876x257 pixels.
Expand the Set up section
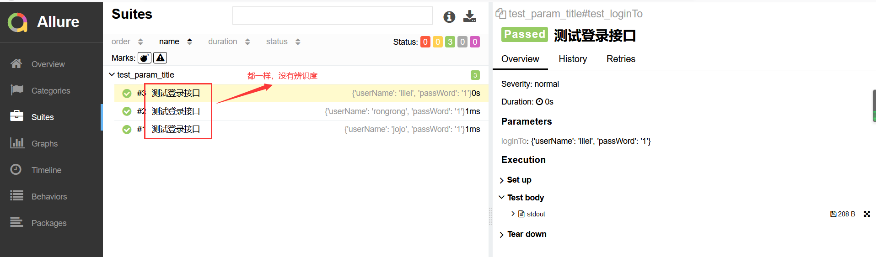pyautogui.click(x=502, y=180)
